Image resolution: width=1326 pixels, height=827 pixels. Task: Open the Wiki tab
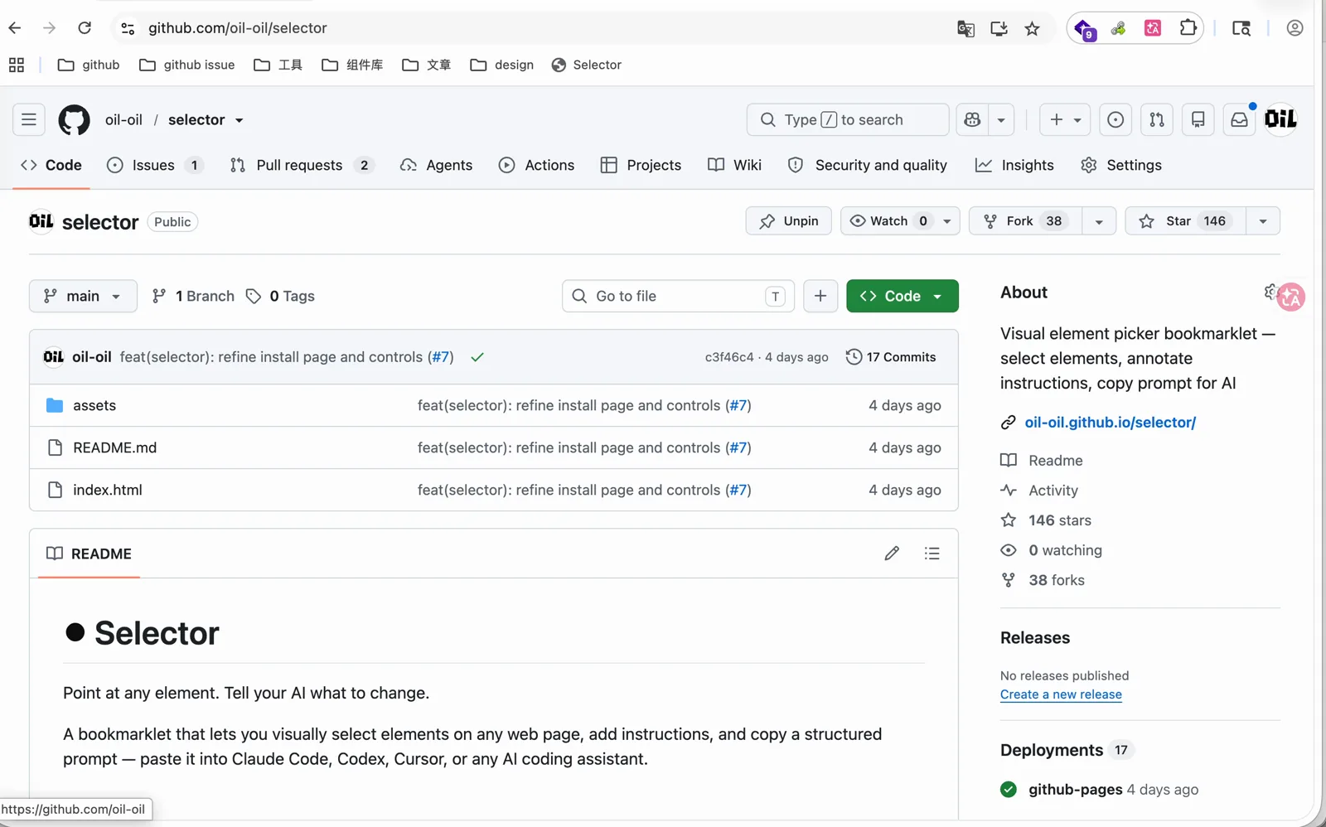[x=734, y=165]
